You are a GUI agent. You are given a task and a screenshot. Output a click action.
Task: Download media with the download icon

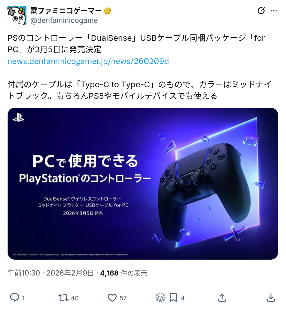click(271, 298)
